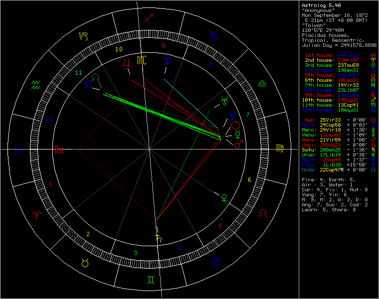Viewport: 379px width, 299px height.
Task: Click the '120°57E 24°48N' coordinates line
Action: pyautogui.click(x=323, y=30)
